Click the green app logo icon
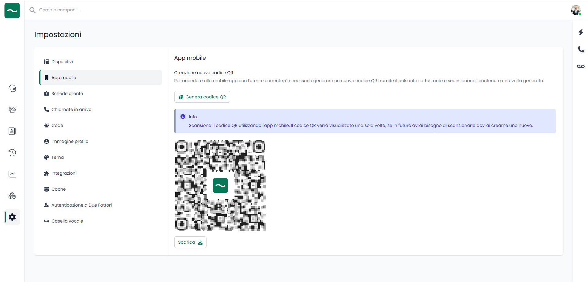Viewport: 588px width, 282px height. tap(12, 10)
